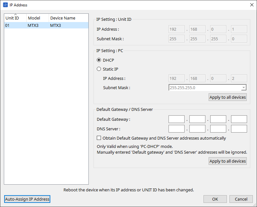The image size is (257, 207).
Task: Click the last Default Gateway octet field
Action: click(239, 119)
